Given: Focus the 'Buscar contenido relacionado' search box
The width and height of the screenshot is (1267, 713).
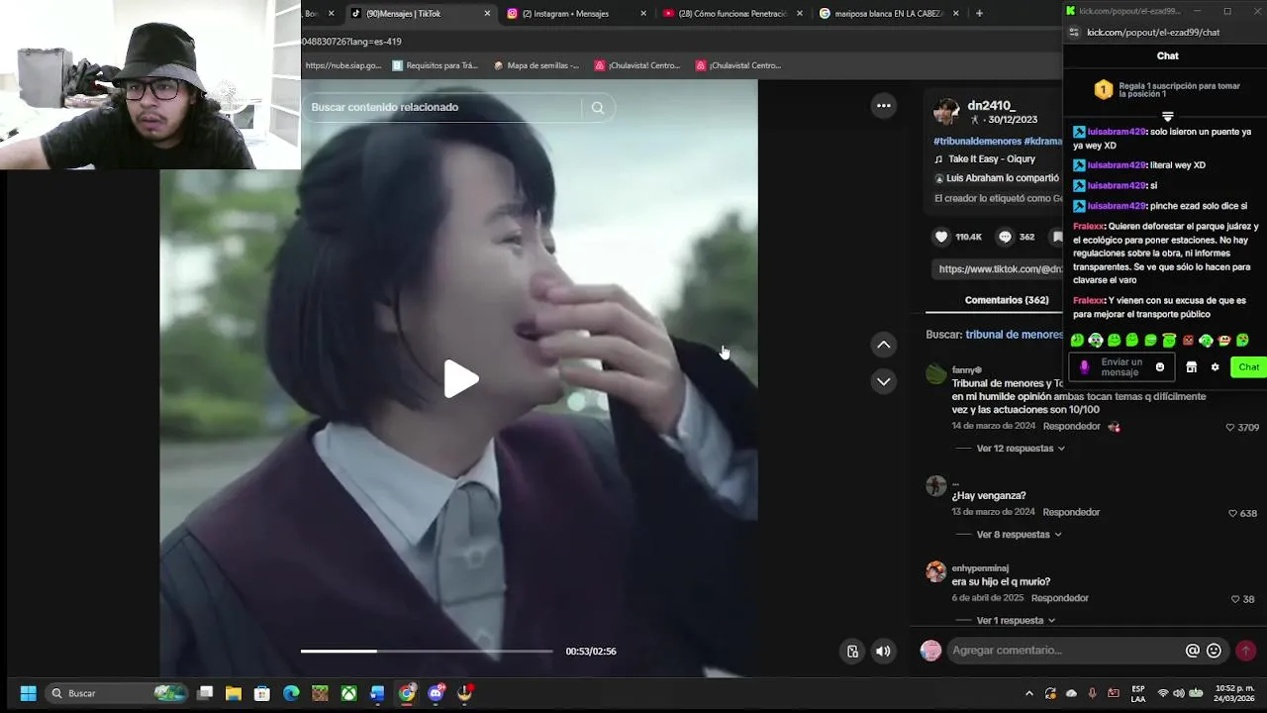Looking at the screenshot, I should [442, 107].
